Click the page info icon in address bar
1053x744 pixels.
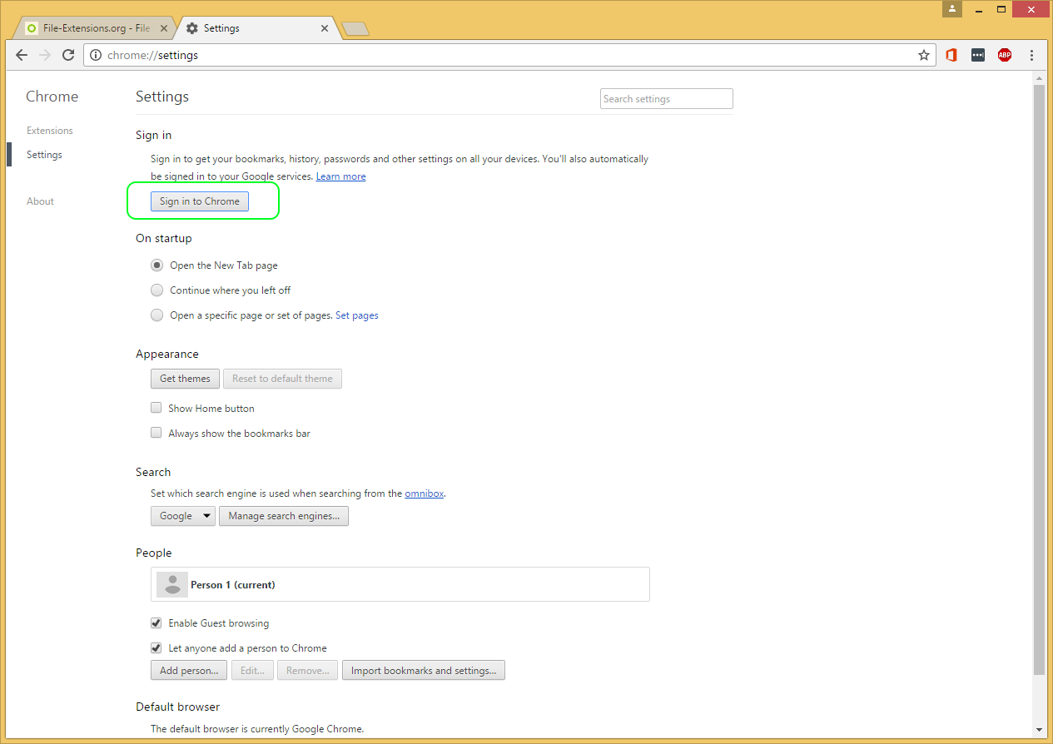point(97,55)
